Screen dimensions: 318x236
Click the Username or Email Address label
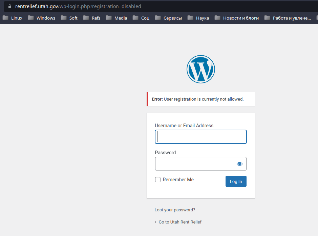(x=184, y=126)
